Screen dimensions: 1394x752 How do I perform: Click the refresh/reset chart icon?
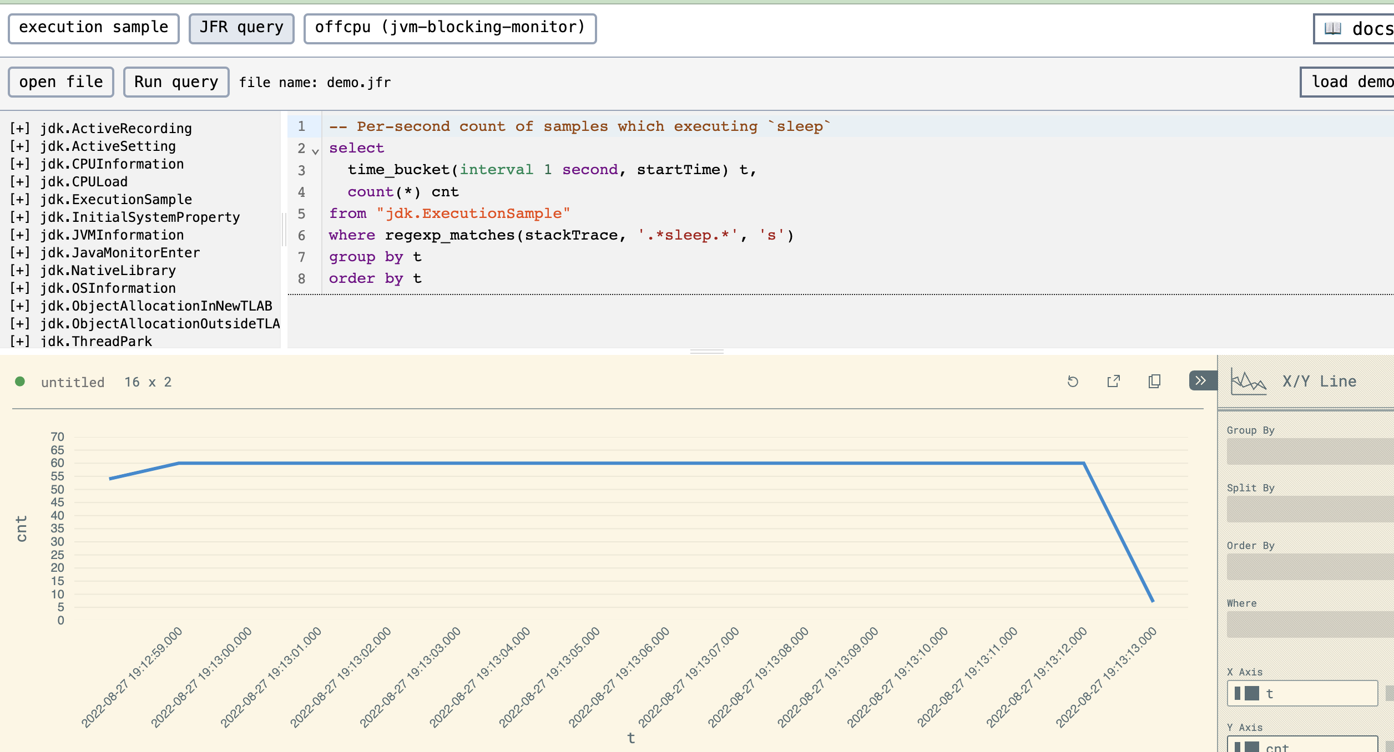pyautogui.click(x=1073, y=382)
